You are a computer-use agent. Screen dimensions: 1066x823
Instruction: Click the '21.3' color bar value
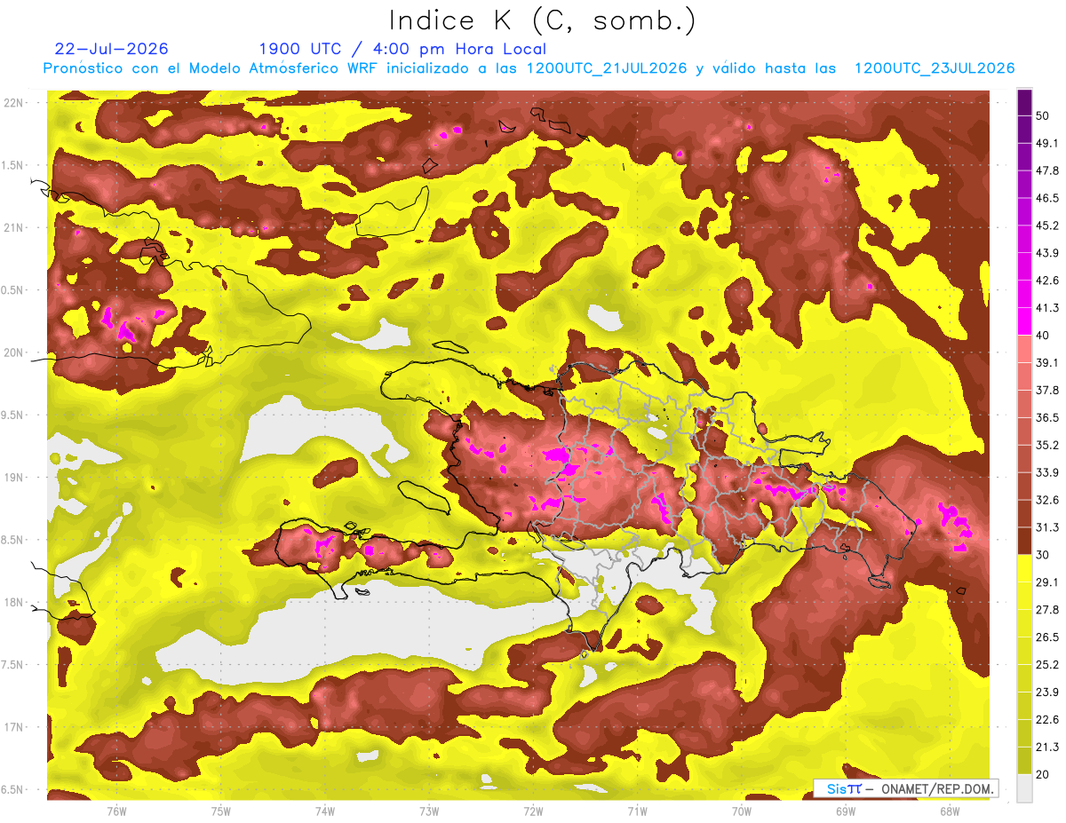[x=1047, y=747]
